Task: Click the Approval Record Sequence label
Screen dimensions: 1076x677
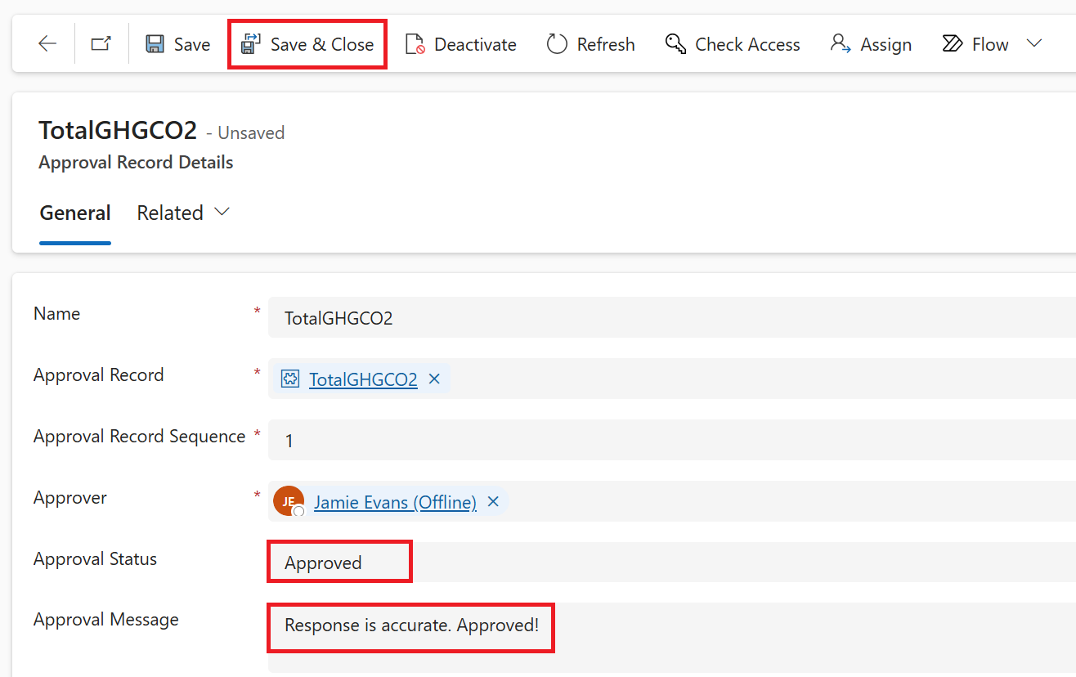Action: (140, 437)
